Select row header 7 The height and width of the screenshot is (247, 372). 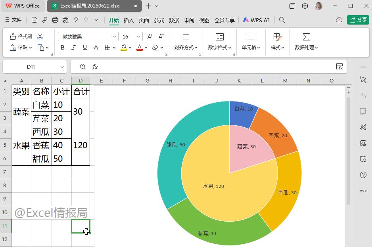coord(5,172)
